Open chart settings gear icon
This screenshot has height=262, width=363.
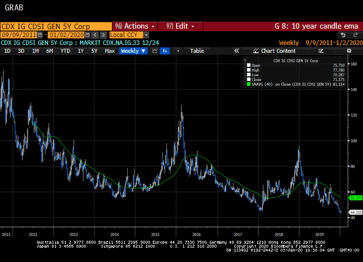point(349,51)
